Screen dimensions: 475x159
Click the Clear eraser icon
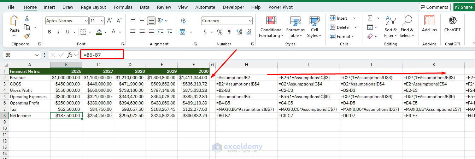point(370,36)
